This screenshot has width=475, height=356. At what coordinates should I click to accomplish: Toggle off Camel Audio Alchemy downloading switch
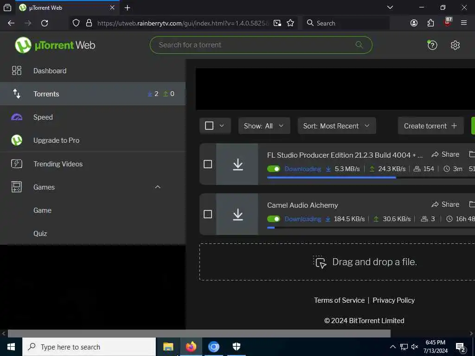coord(274,219)
